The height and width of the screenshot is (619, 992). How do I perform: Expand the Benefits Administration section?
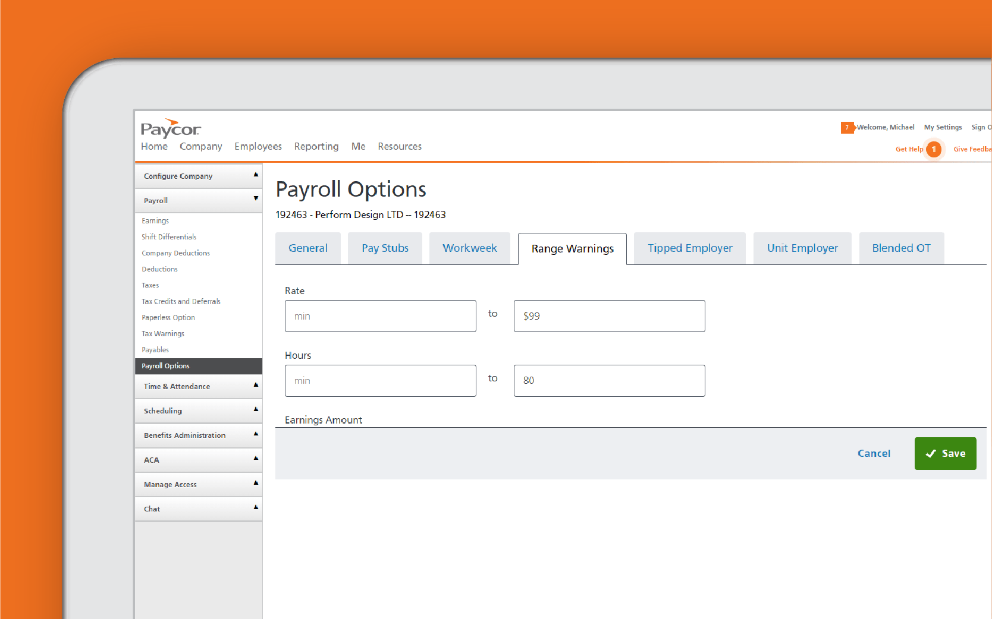tap(199, 435)
